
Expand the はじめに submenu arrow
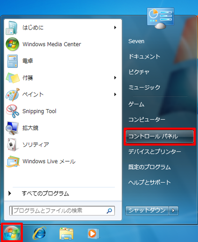(x=115, y=28)
